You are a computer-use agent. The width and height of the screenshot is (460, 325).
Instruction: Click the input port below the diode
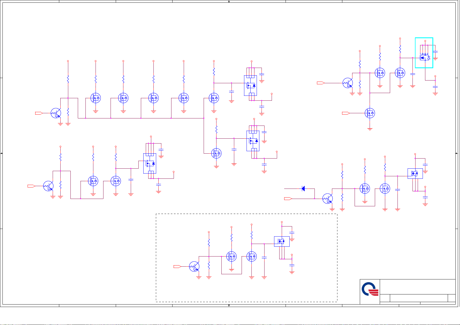[x=288, y=199]
